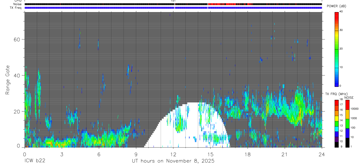Click the POWER (dB) colorbar title
This screenshot has height=167, width=362.
(337, 6)
